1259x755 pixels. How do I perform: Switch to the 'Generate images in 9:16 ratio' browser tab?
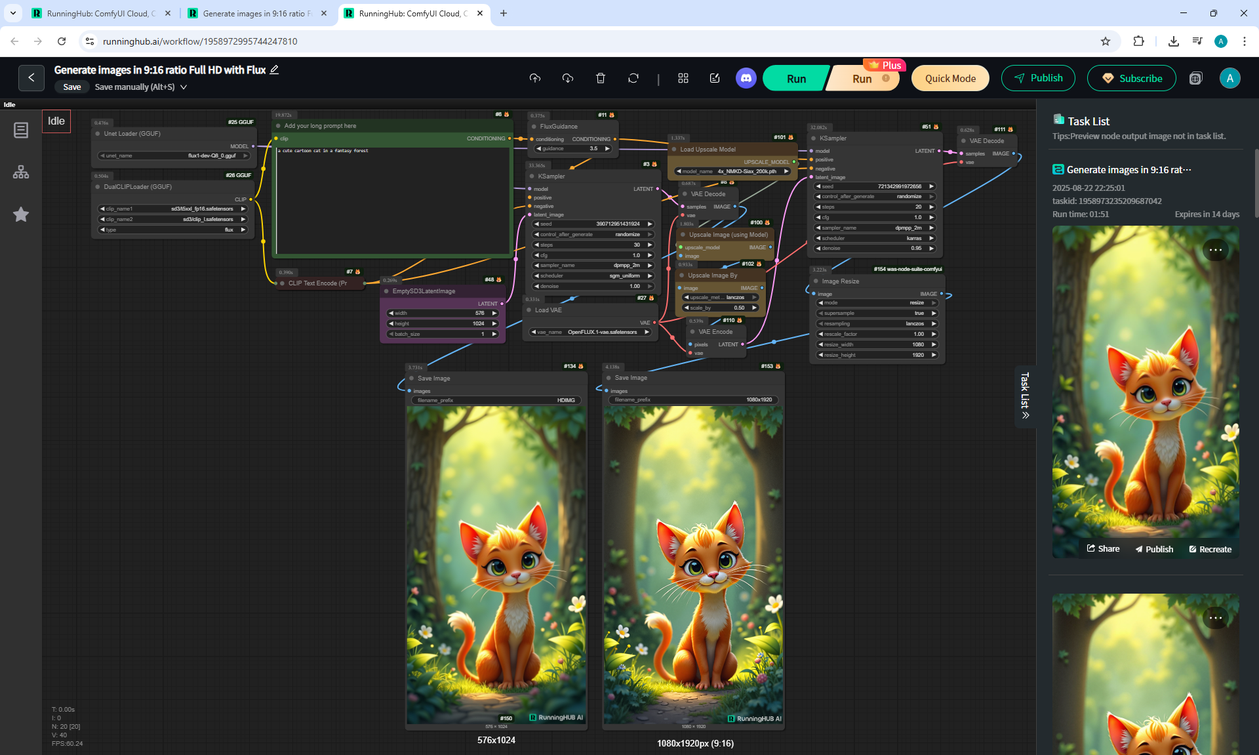254,13
